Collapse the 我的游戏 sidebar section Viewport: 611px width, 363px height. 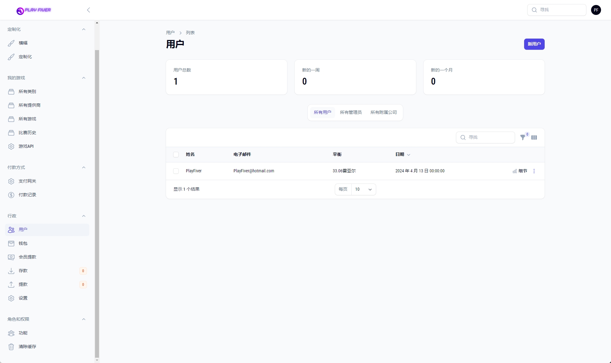tap(83, 78)
